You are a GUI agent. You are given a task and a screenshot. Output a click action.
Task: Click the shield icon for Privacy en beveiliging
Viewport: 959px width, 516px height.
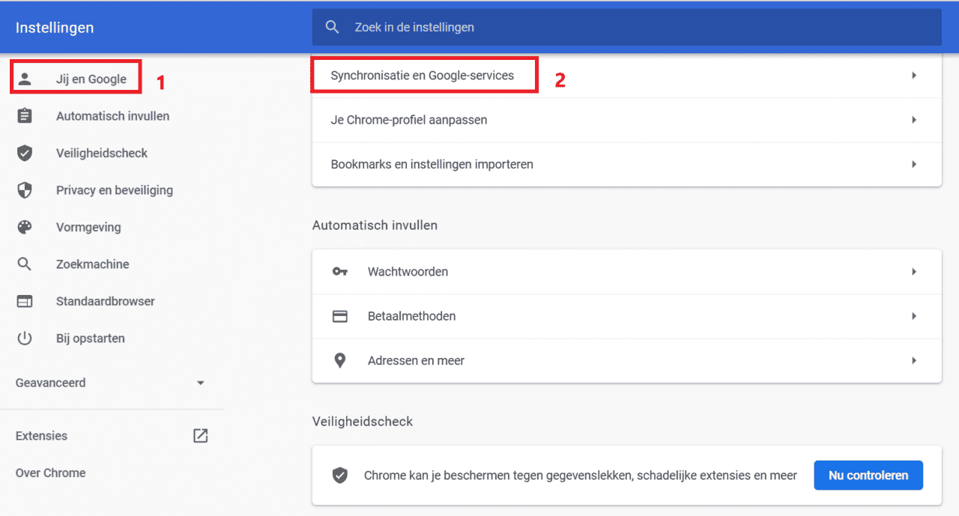[x=25, y=190]
